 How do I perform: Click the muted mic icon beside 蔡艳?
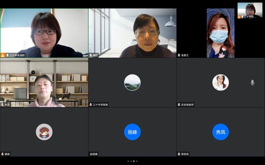(2, 154)
